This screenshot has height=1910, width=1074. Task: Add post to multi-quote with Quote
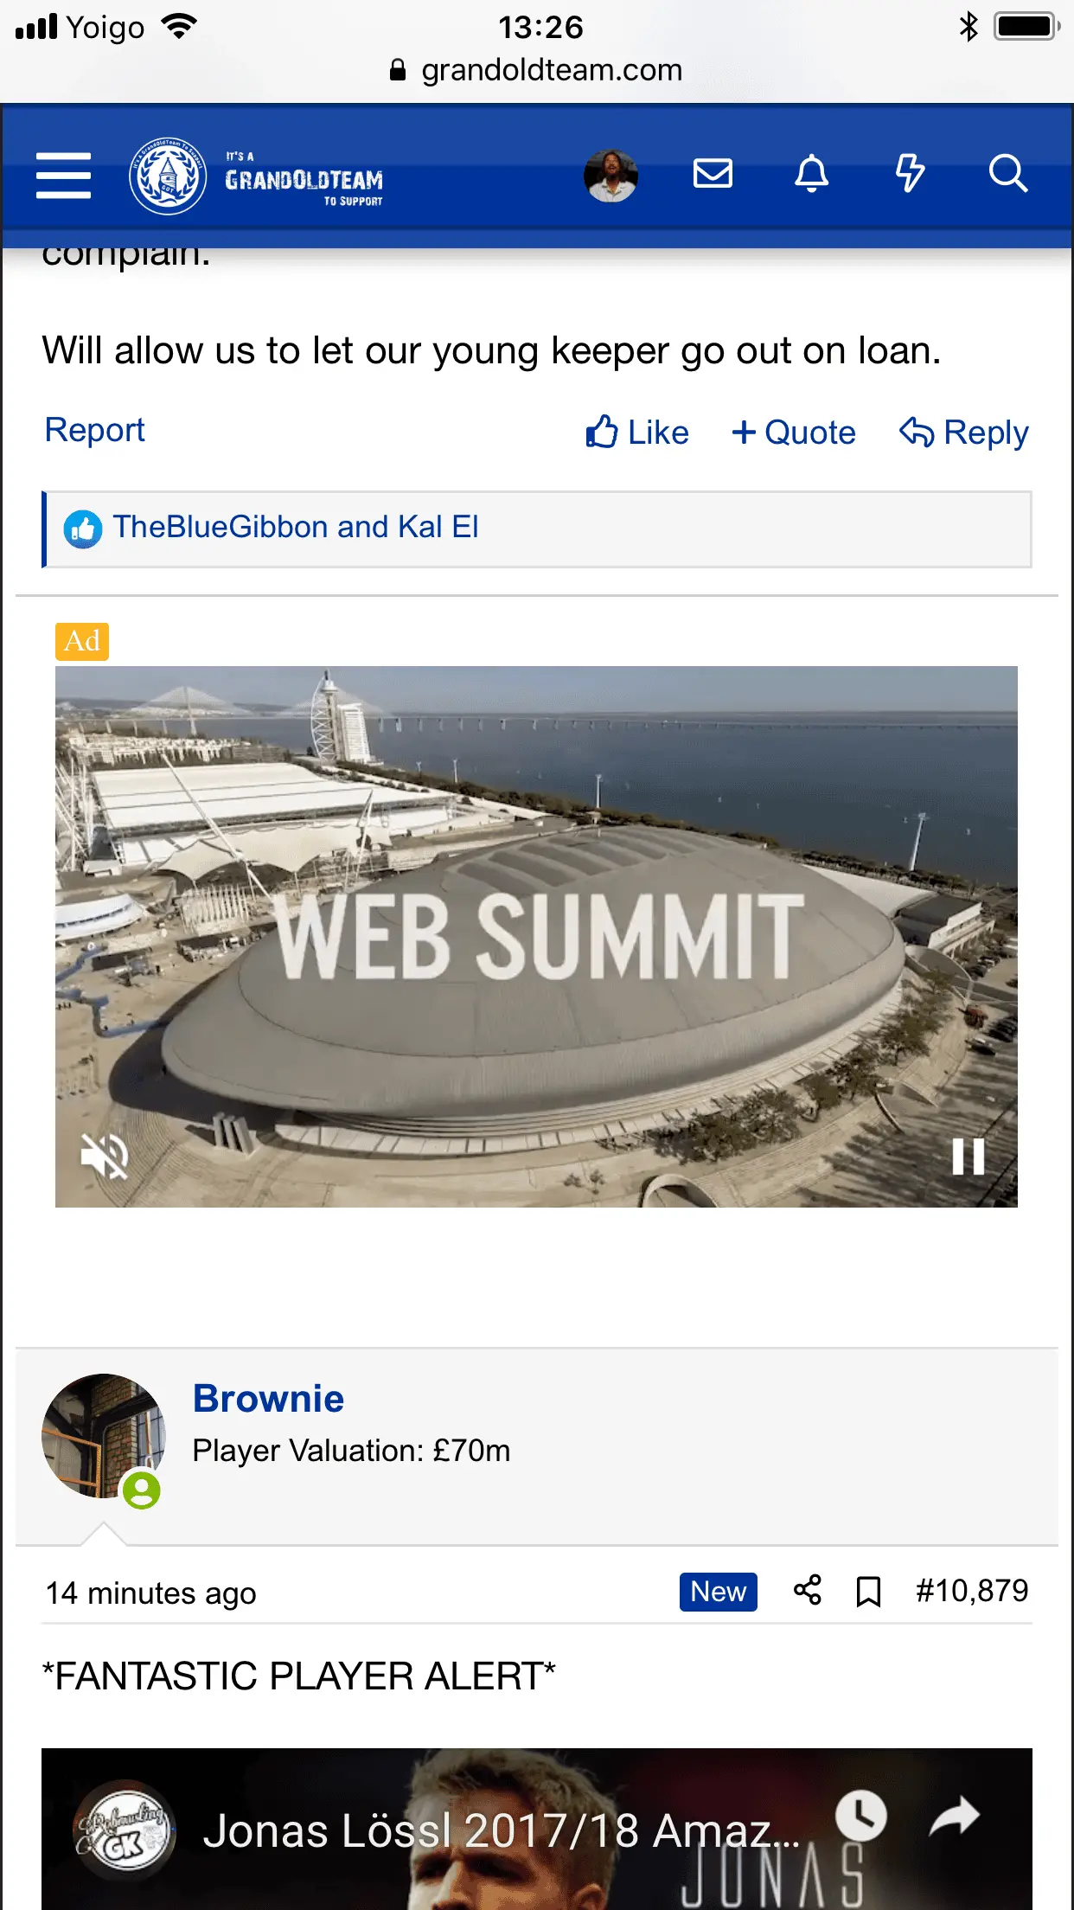[794, 433]
